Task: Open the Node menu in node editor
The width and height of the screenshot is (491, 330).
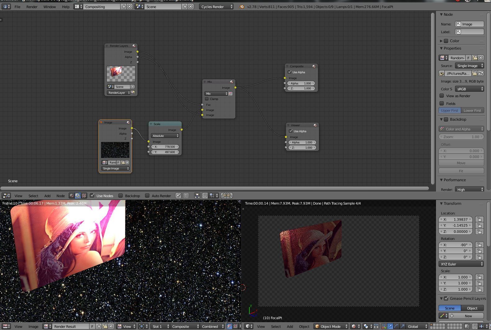Action: pyautogui.click(x=61, y=196)
